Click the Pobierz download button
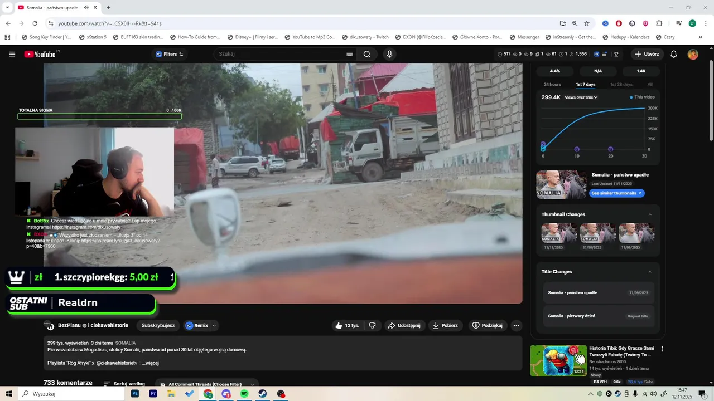Screen dimensions: 714x401 click(445, 325)
